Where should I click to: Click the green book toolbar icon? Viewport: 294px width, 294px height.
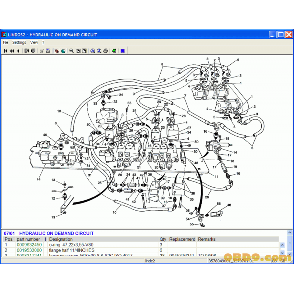pos(114,51)
